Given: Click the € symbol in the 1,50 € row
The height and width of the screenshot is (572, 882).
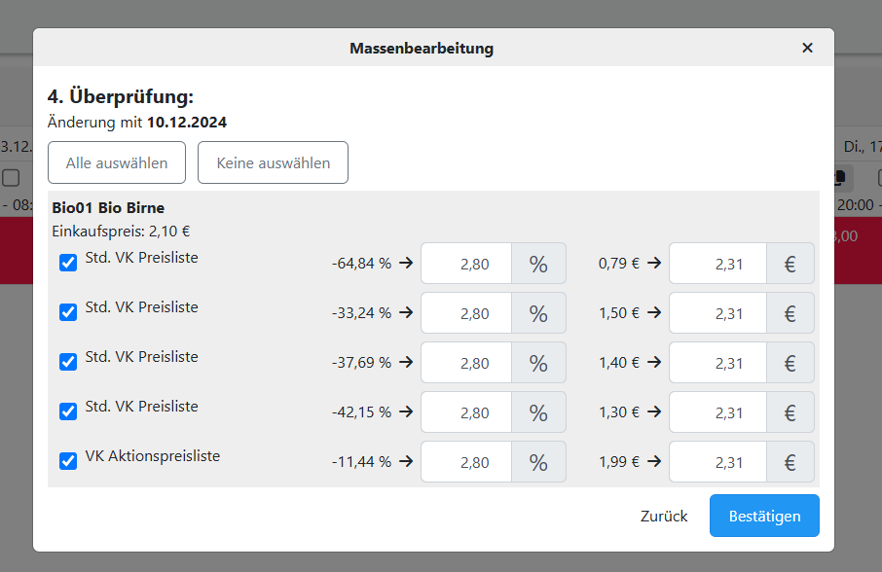Looking at the screenshot, I should 790,313.
